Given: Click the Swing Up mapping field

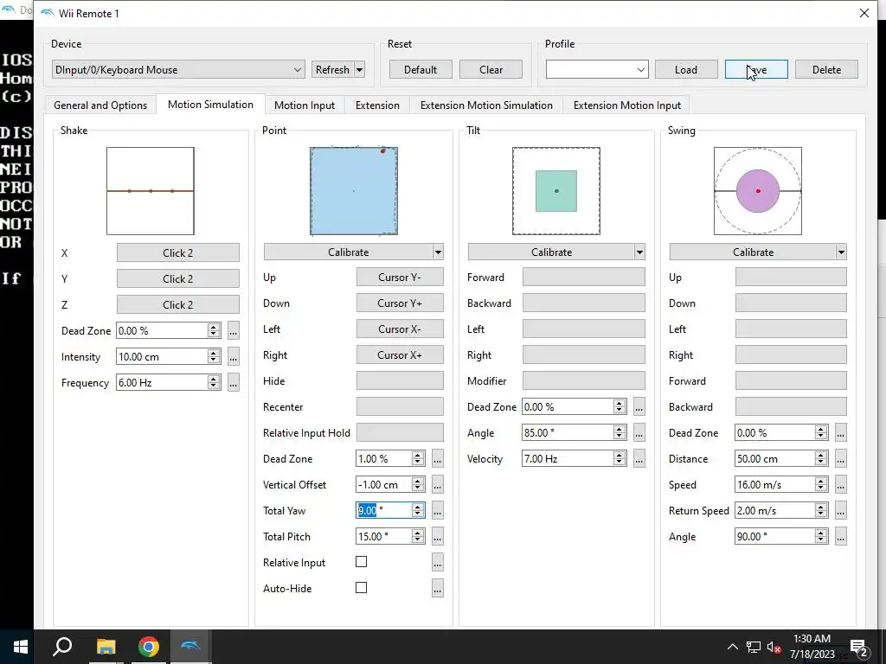Looking at the screenshot, I should [x=791, y=278].
